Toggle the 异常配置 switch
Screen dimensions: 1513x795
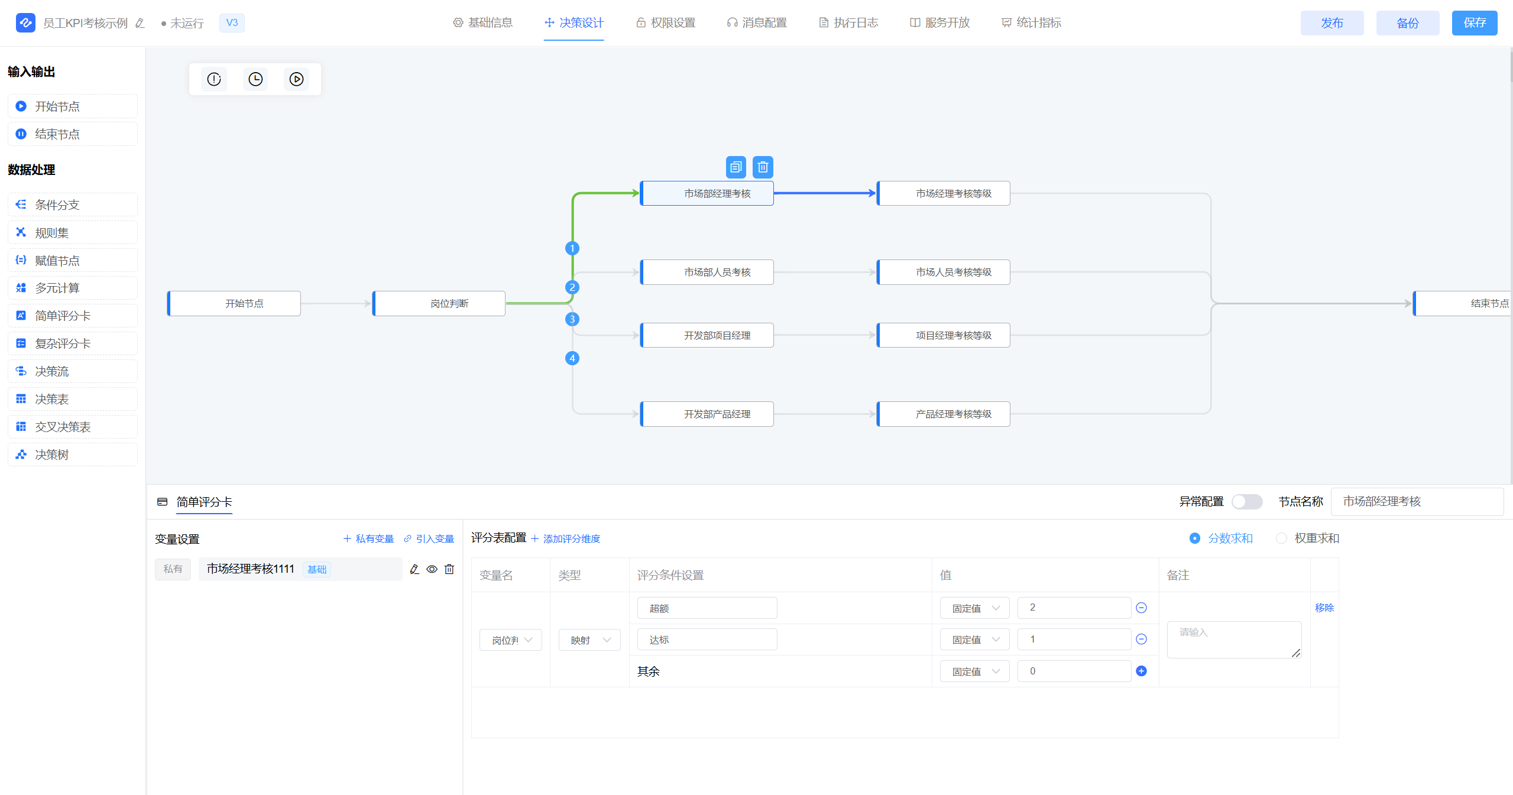pyautogui.click(x=1246, y=502)
